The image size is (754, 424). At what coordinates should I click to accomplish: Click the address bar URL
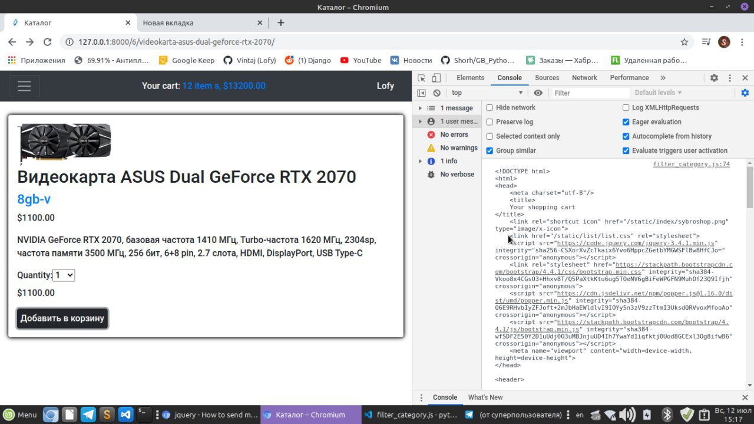coord(177,42)
